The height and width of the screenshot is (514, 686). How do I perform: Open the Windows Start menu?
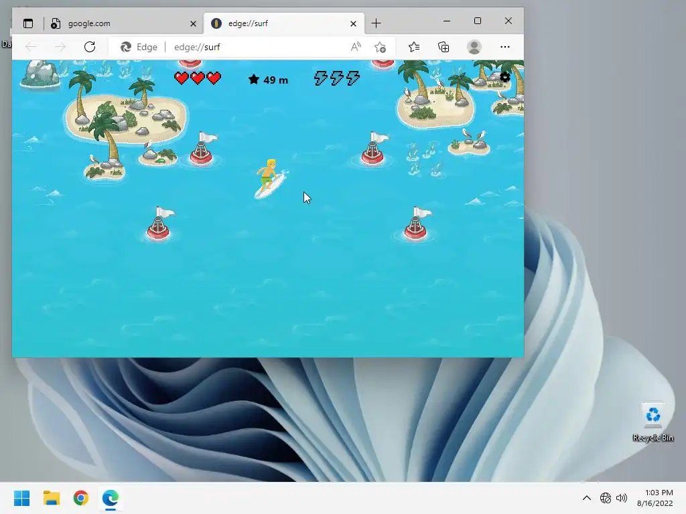(22, 498)
